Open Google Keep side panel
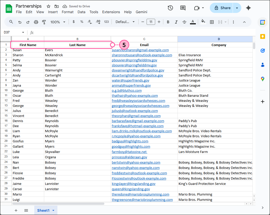Image resolution: width=270 pixels, height=215 pixels. click(263, 36)
